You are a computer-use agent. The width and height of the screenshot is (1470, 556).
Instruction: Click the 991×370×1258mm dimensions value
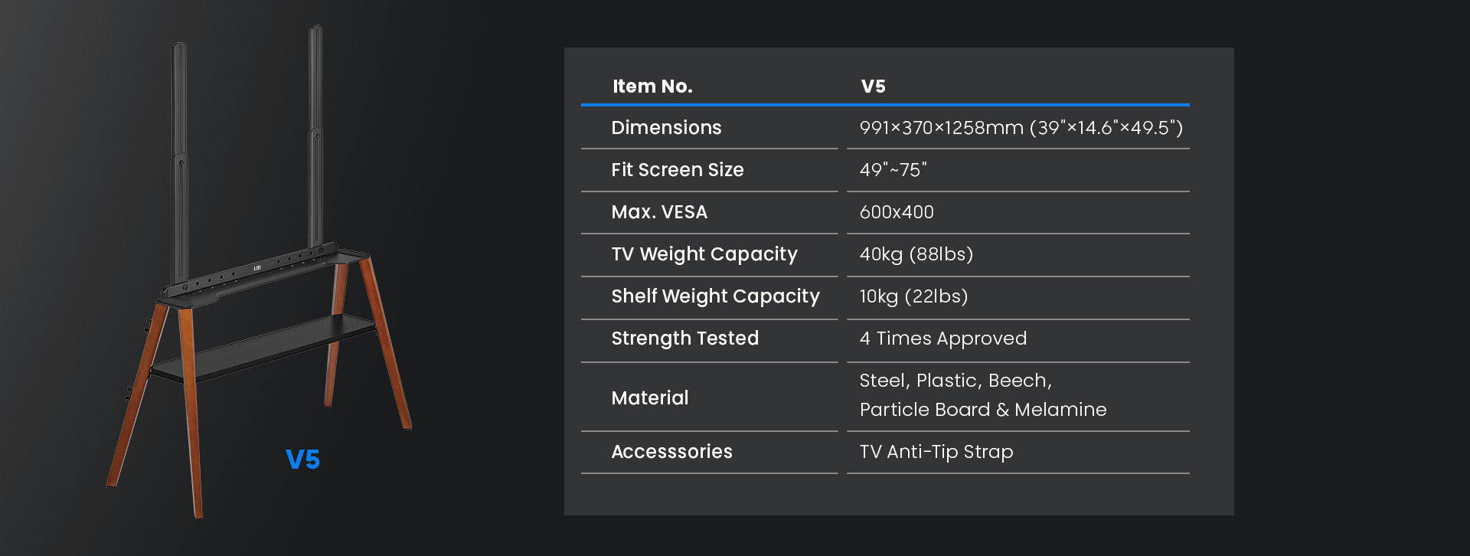click(1021, 128)
